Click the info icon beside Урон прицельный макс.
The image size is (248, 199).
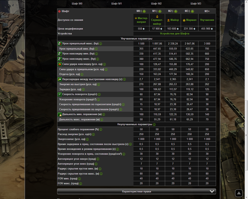coord(100,44)
